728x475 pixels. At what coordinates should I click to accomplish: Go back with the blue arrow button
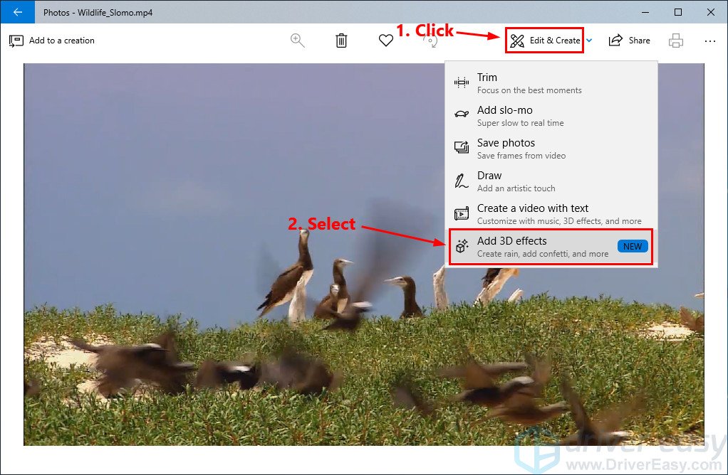pos(17,12)
